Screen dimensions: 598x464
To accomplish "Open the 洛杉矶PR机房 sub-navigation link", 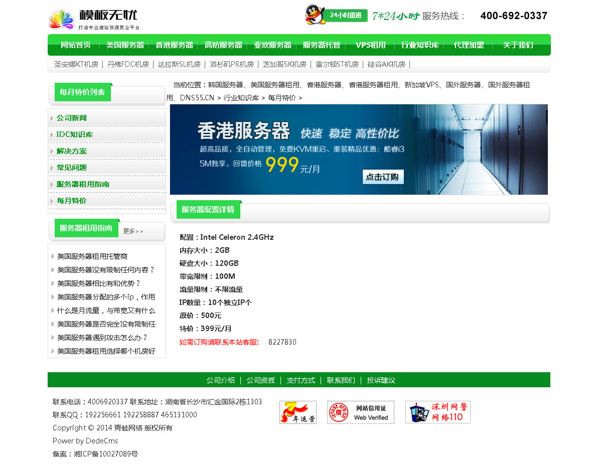I will point(231,64).
